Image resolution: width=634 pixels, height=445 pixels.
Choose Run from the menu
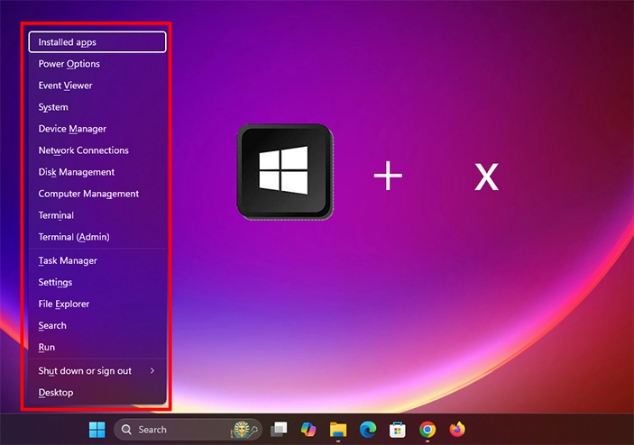47,347
